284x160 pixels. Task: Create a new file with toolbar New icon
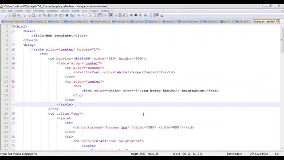(5, 16)
